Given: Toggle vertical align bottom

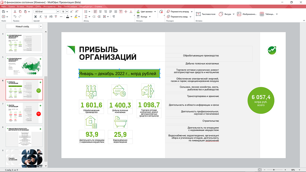Looking at the screenshot, I should pos(131,12).
